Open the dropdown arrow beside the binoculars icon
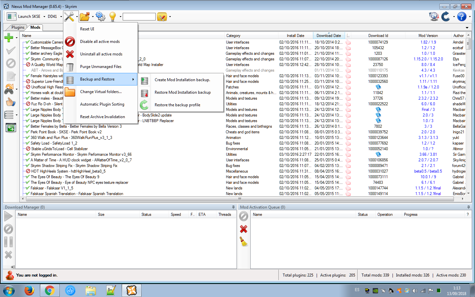Image resolution: width=475 pixels, height=297 pixels. pos(16,89)
